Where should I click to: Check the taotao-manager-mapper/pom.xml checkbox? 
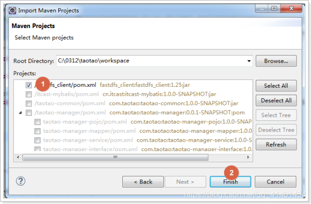(x=37, y=131)
